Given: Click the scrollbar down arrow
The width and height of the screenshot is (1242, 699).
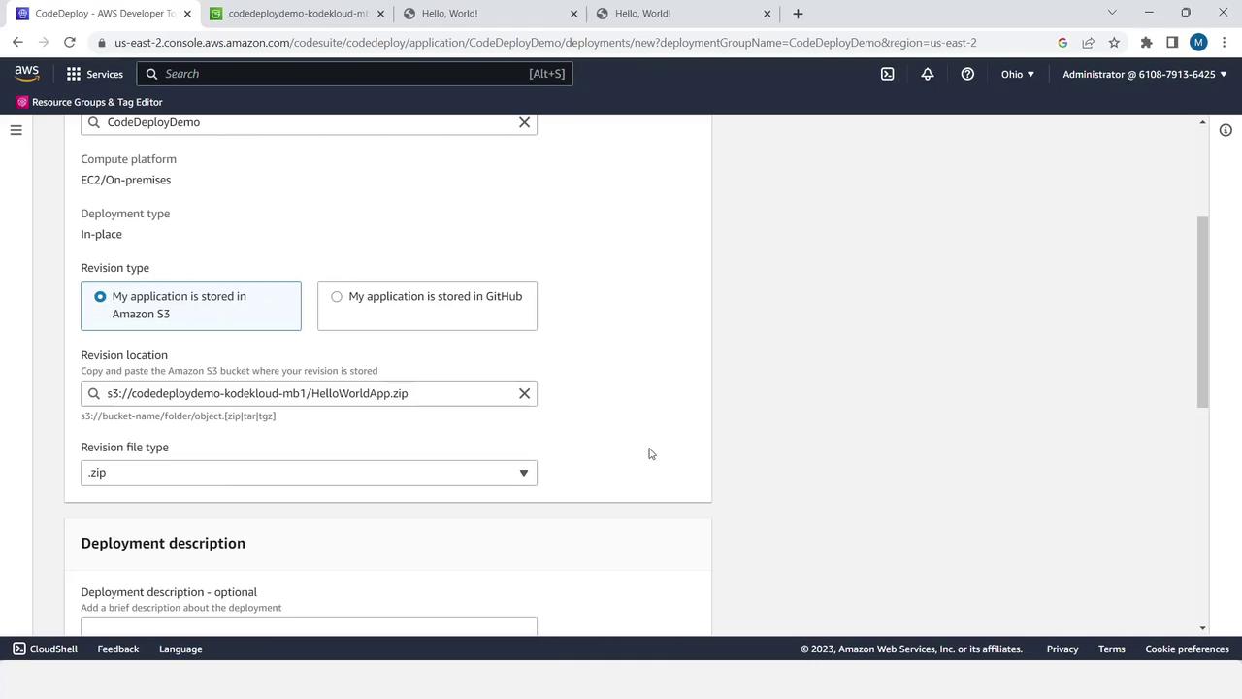Looking at the screenshot, I should [x=1203, y=628].
